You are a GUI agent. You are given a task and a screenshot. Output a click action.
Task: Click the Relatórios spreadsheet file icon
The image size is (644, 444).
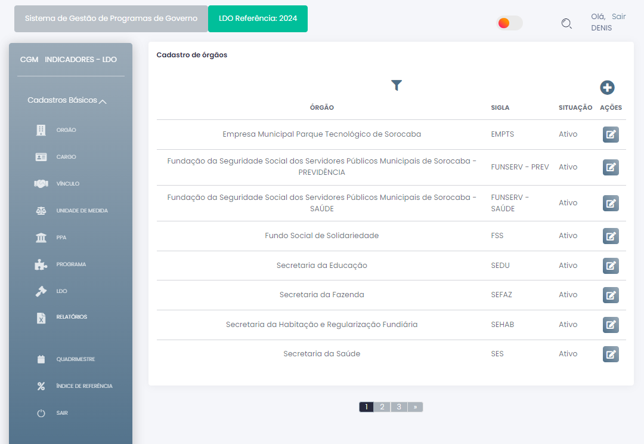41,318
